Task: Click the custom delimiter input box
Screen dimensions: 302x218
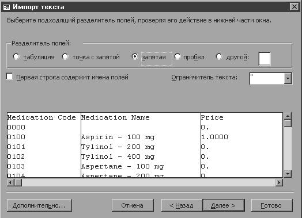Action: tap(265, 59)
